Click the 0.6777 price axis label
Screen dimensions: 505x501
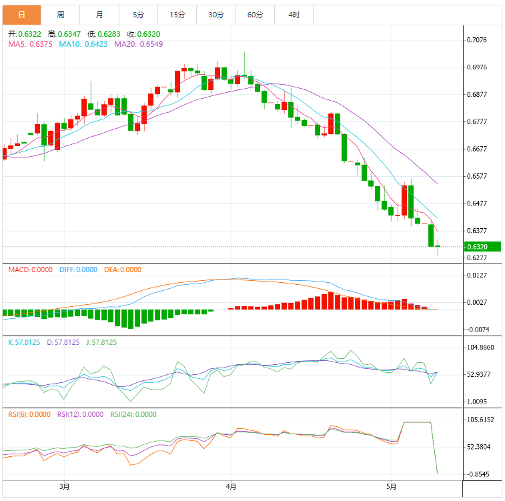click(477, 121)
